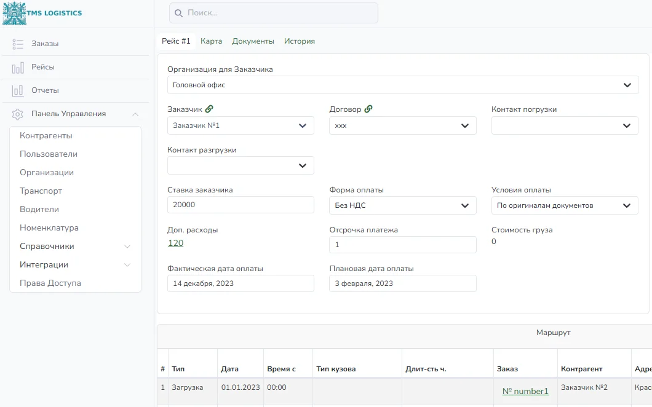Open the Доп. расходы 120 link

pyautogui.click(x=175, y=243)
